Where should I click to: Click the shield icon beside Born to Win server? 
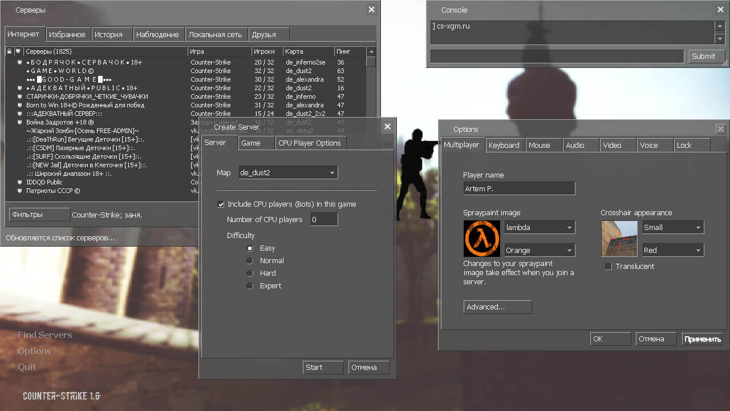point(19,105)
